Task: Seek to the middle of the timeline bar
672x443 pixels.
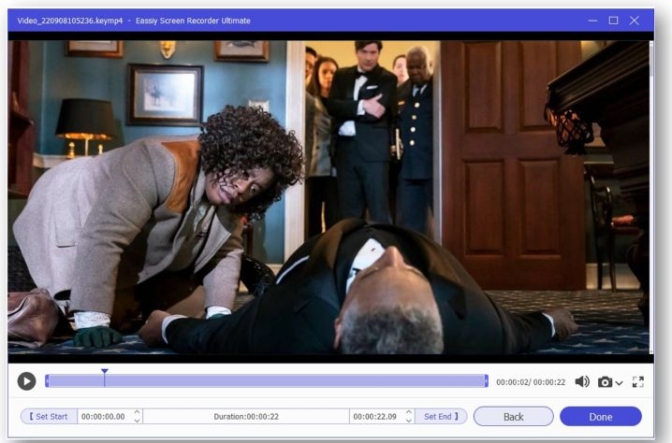Action: (x=267, y=380)
